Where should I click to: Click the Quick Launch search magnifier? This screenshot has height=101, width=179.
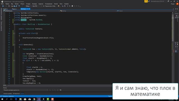coord(168,1)
